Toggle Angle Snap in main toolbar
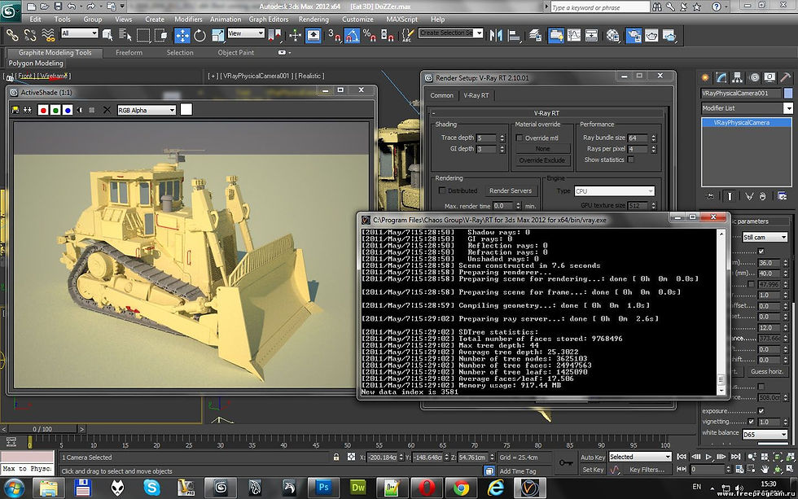 click(352, 35)
